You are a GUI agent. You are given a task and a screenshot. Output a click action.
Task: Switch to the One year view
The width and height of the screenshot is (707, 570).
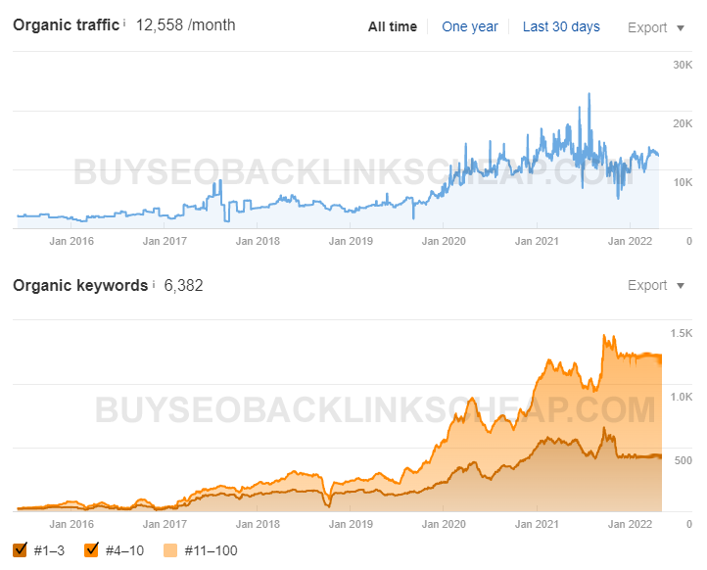pyautogui.click(x=470, y=27)
